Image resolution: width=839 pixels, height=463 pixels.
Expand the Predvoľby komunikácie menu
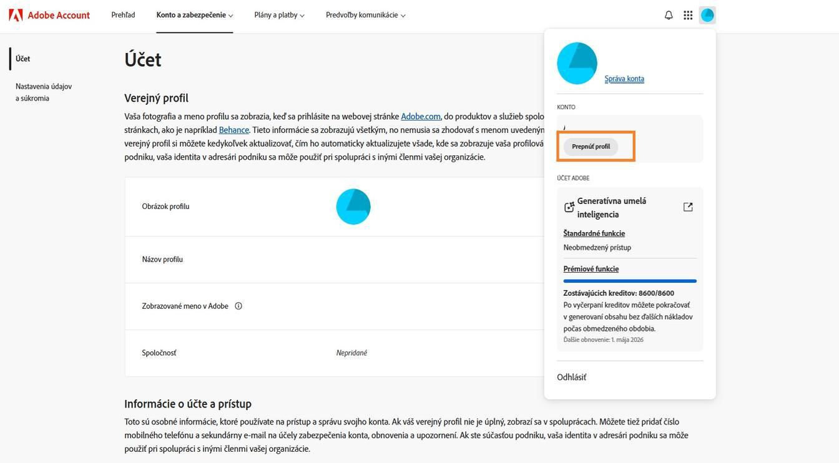365,15
